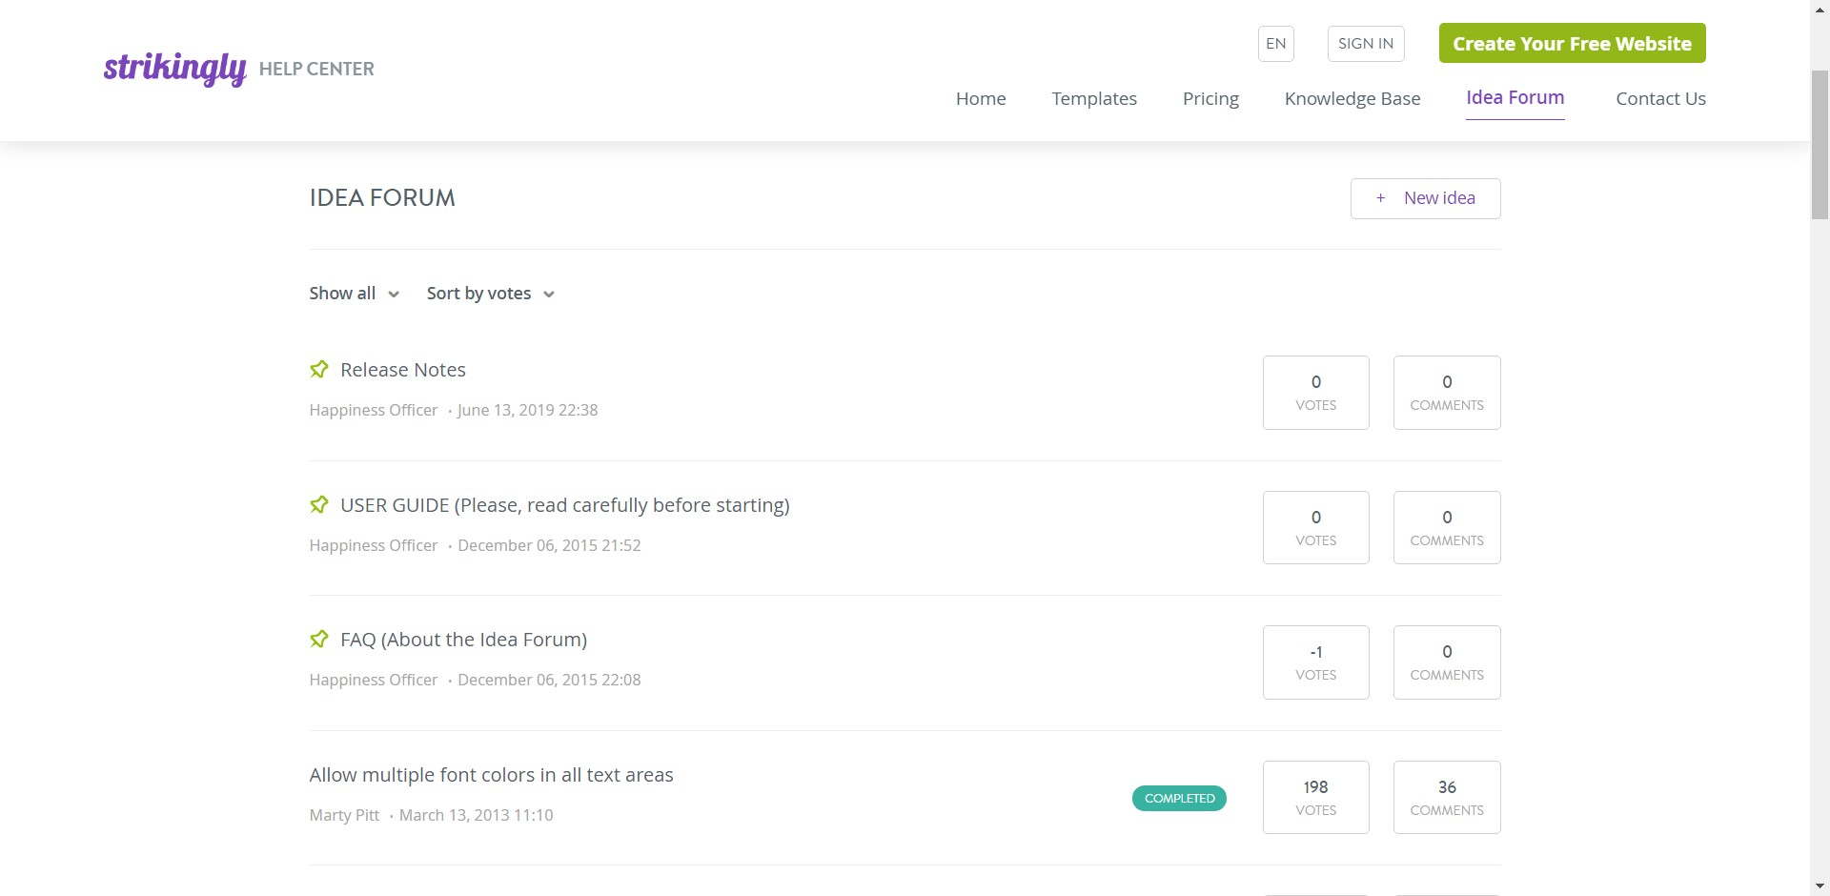
Task: Click the -1 VOTES box on FAQ row
Action: click(x=1315, y=662)
